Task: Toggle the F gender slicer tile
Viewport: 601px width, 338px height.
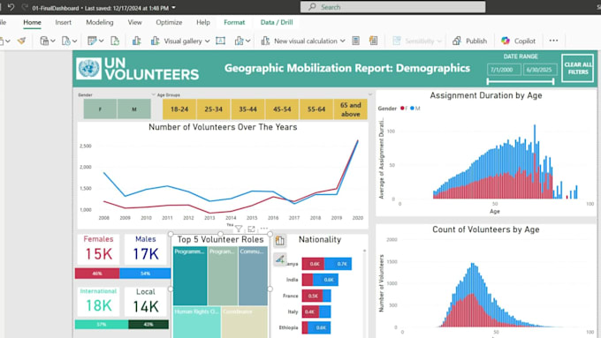Action: tap(100, 109)
